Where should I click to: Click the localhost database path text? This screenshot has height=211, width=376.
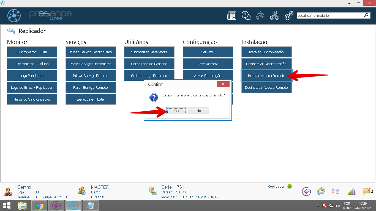[x=189, y=197]
